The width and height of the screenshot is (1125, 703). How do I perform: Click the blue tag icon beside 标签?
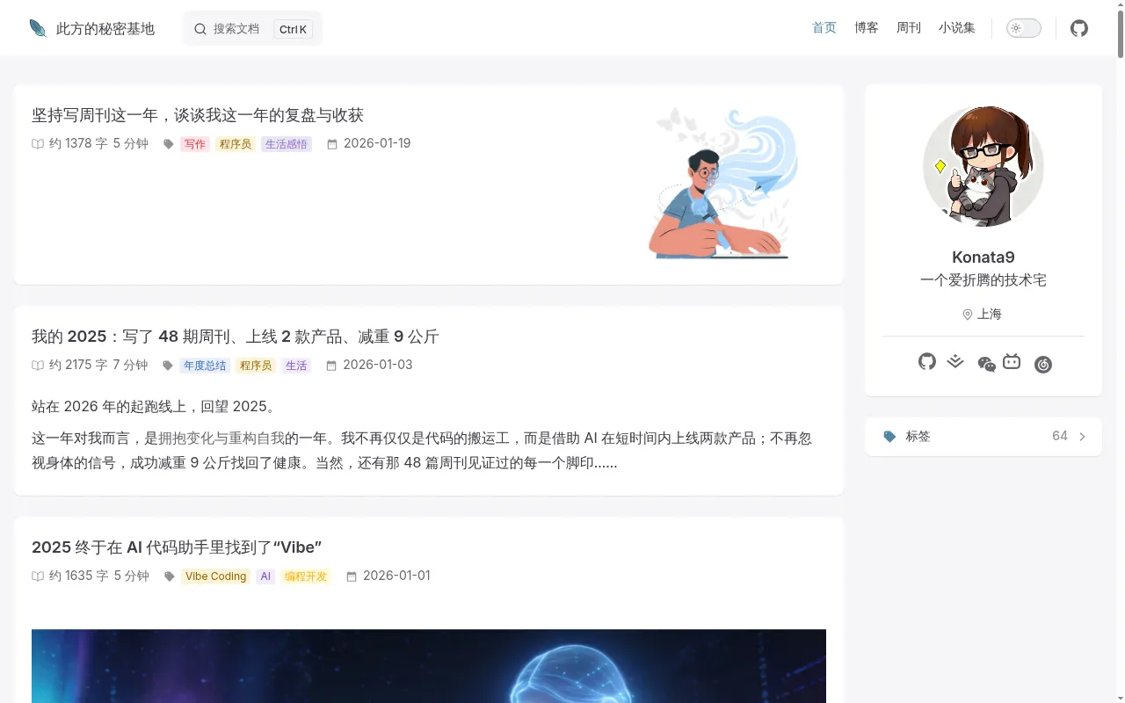[x=889, y=436]
